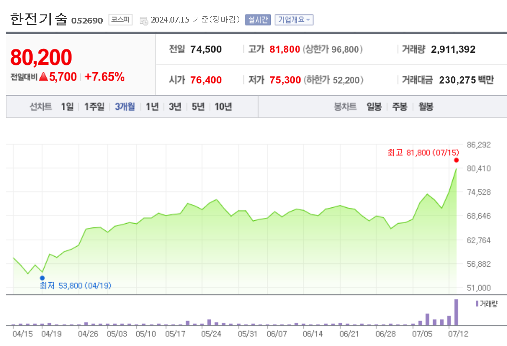Click the 저가 value 75,300
Viewport: 507px width, 346px height.
[285, 80]
